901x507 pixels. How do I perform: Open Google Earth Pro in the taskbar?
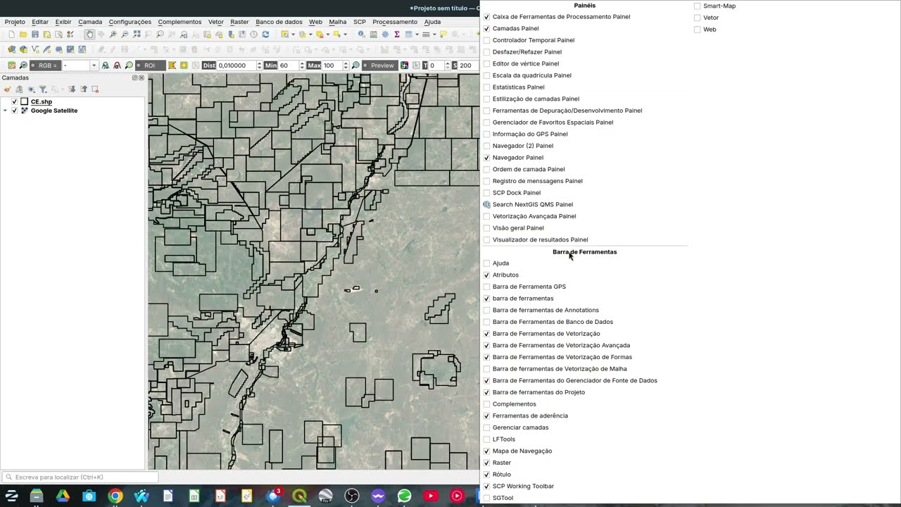pyautogui.click(x=325, y=496)
